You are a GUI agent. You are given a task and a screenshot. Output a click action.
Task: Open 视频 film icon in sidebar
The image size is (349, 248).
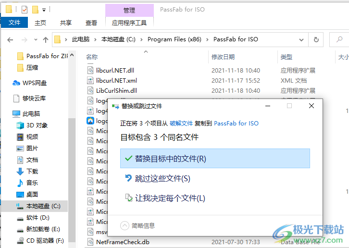pos(20,137)
